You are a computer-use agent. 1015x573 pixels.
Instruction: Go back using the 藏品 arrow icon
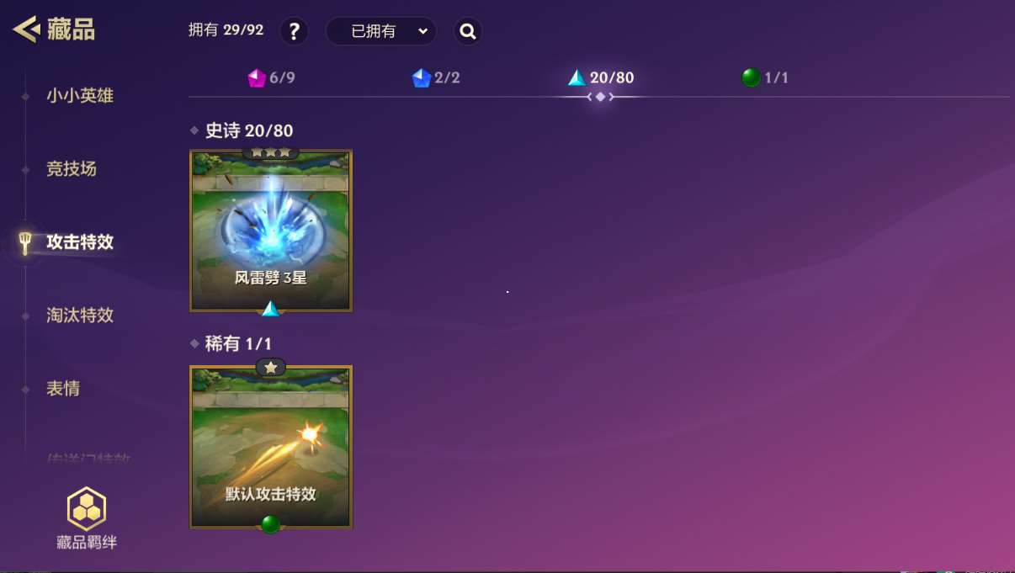26,29
